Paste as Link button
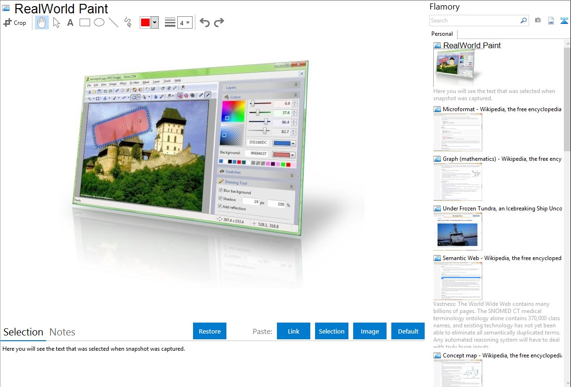 pyautogui.click(x=294, y=331)
